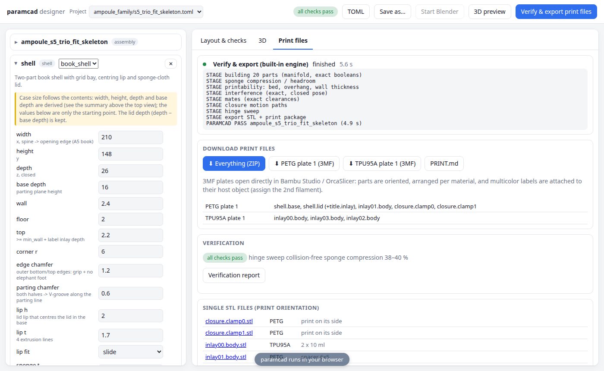The width and height of the screenshot is (604, 371).
Task: Click the width input field
Action: (131, 137)
